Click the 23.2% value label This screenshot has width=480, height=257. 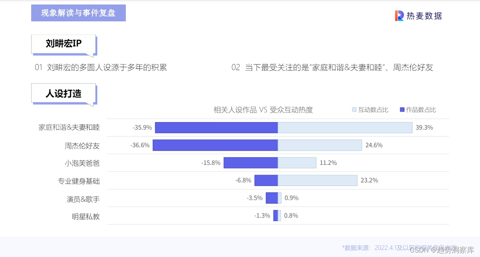pyautogui.click(x=369, y=181)
